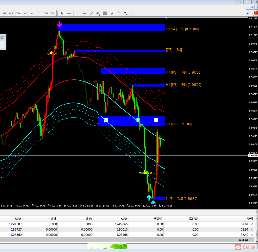Click the 1958.587 open price cell
This screenshot has width=258, height=252.
15,224
